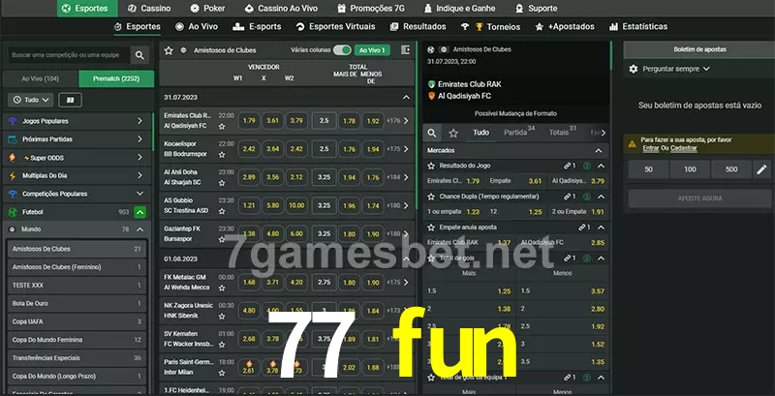Select the 100 quick stake button

[x=689, y=169]
